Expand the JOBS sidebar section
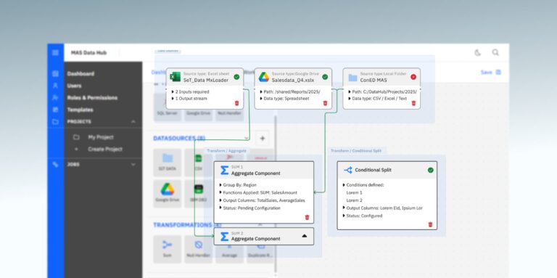Viewport: 557px width, 278px height. pyautogui.click(x=133, y=164)
